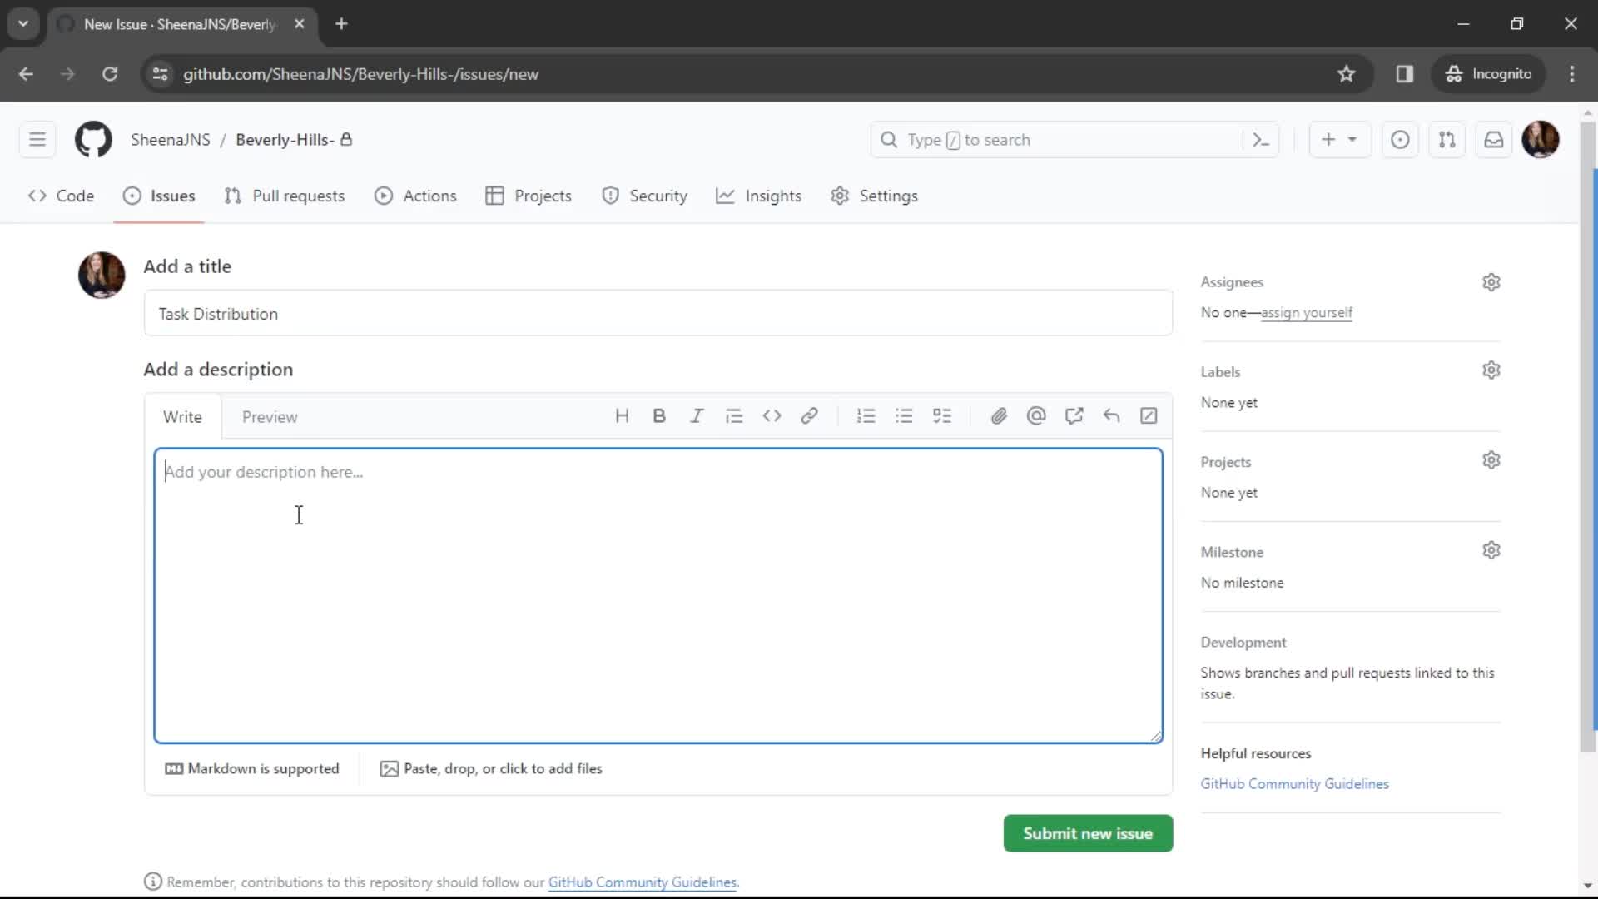Open the Pull requests tab
This screenshot has height=899, width=1598.
284,196
